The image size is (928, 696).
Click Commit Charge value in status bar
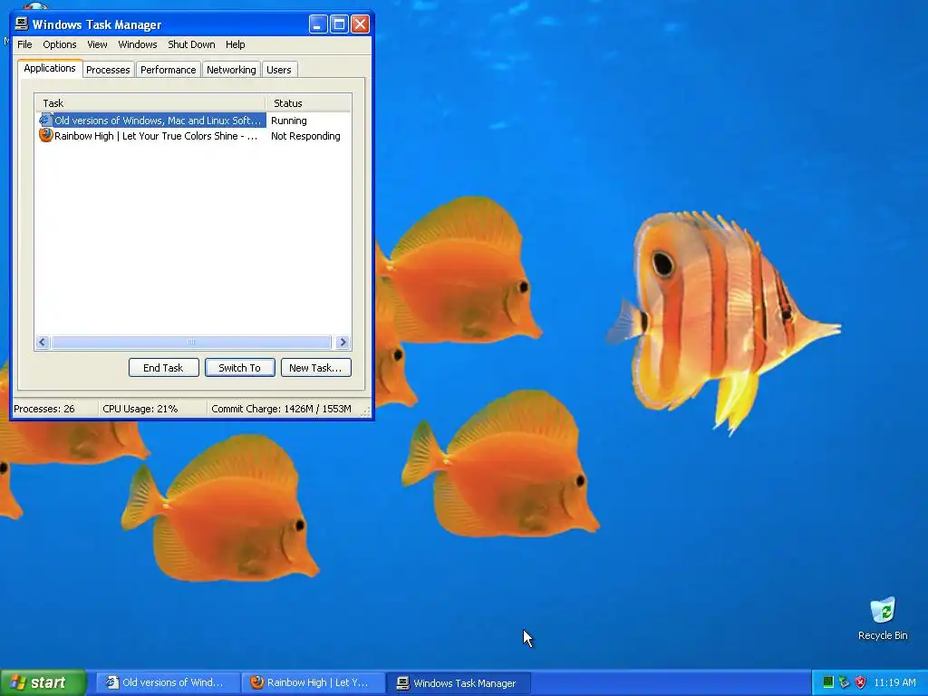pos(281,409)
